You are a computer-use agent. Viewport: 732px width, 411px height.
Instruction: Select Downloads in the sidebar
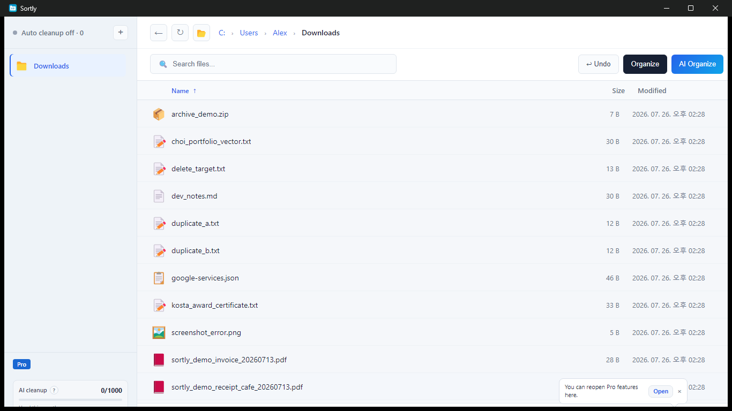pyautogui.click(x=68, y=66)
